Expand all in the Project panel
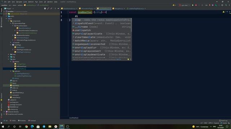This screenshot has width=231, height=129. 48,9
